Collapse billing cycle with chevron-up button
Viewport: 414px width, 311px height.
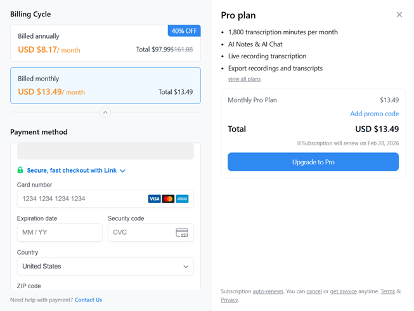coord(105,112)
